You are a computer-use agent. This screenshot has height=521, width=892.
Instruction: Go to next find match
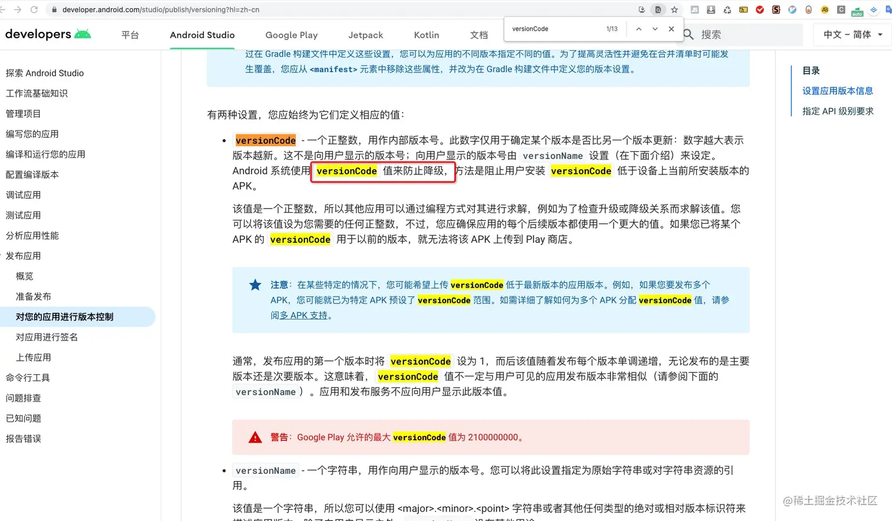655,29
